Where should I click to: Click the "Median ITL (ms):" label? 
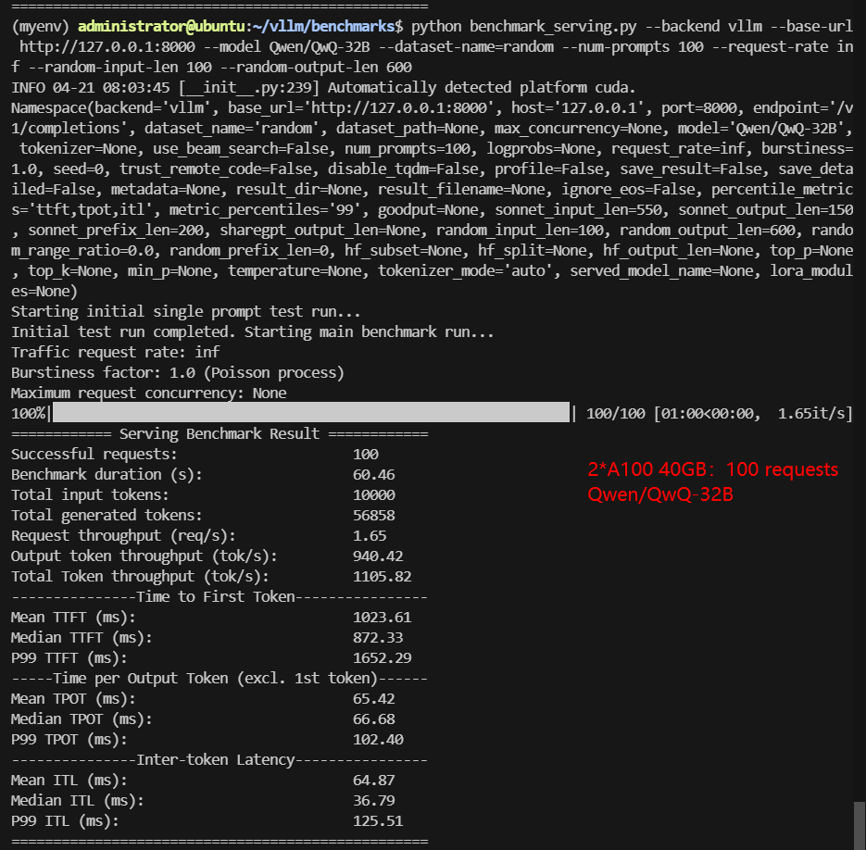point(77,801)
